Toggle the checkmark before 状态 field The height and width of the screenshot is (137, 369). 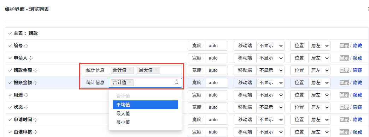pyautogui.click(x=10, y=107)
